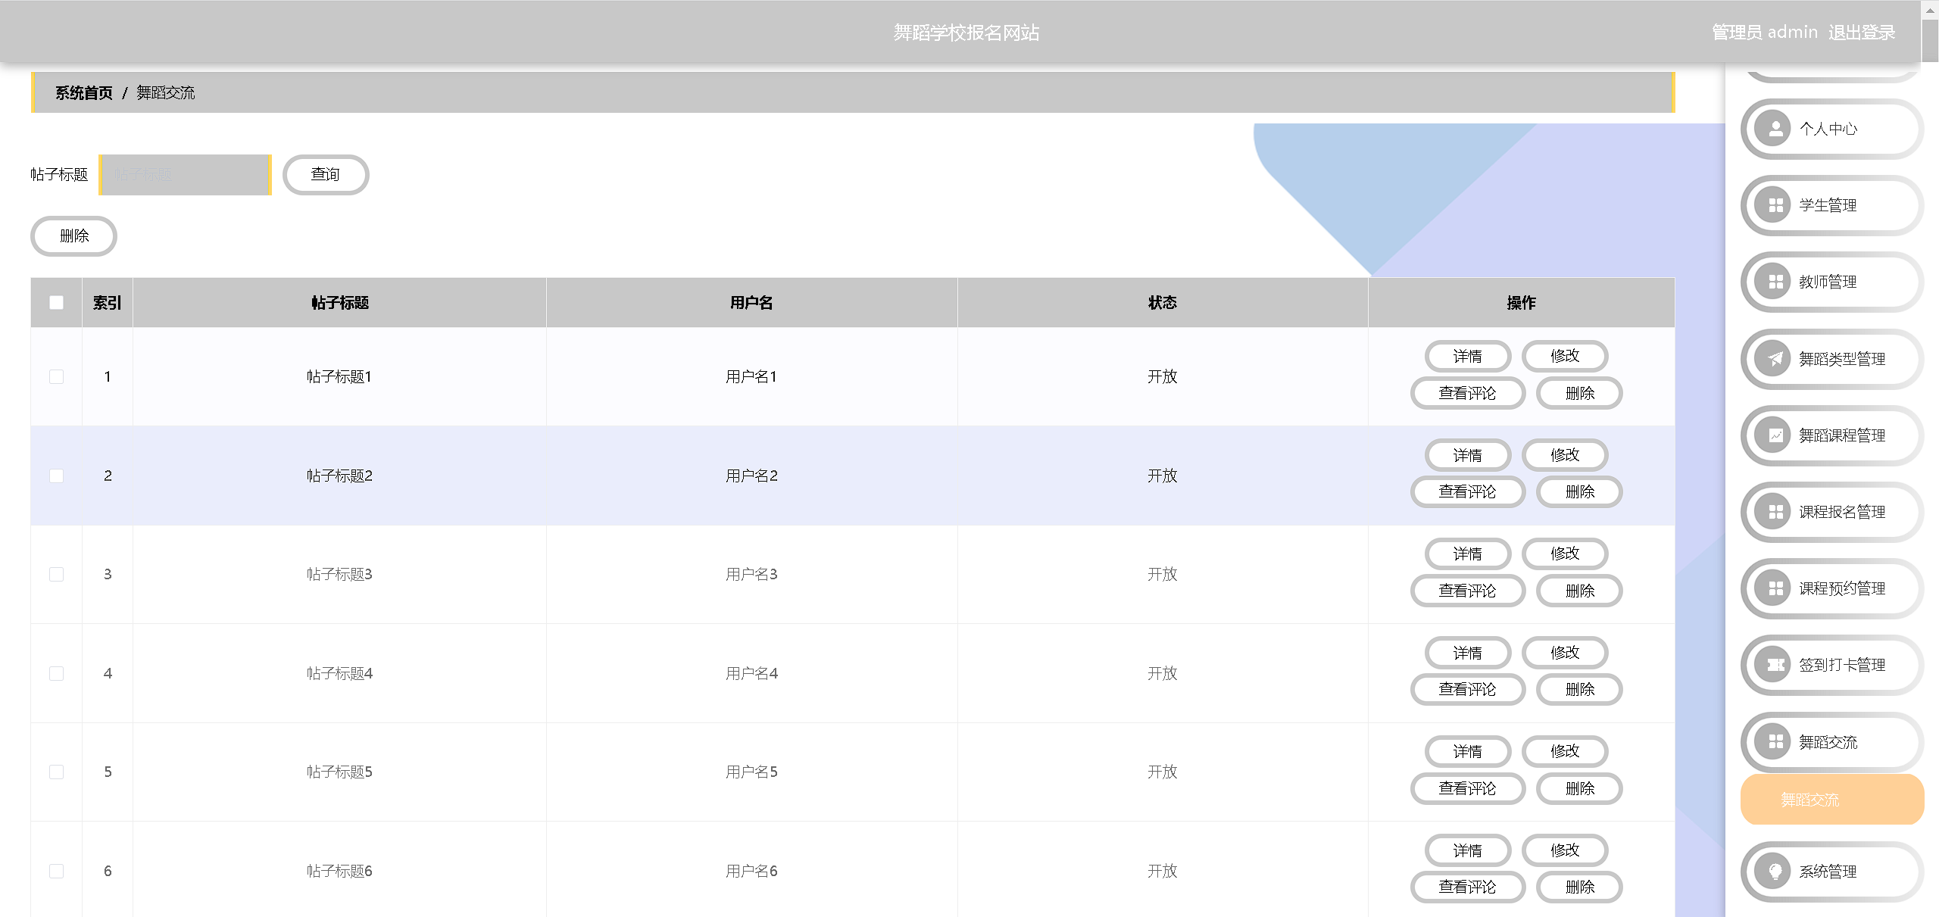This screenshot has height=917, width=1939.
Task: Click the 系统管理 lightbulb icon
Action: point(1775,872)
